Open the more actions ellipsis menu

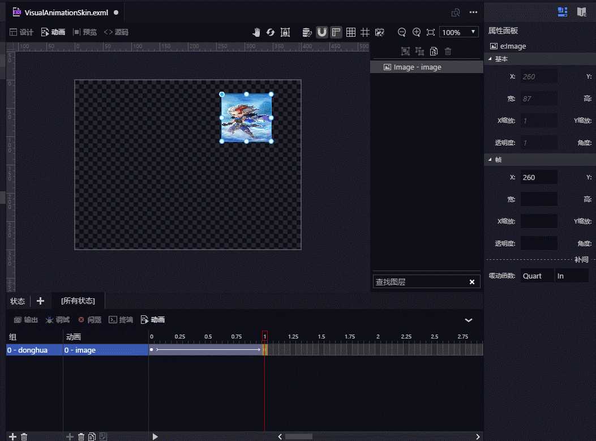click(x=473, y=12)
